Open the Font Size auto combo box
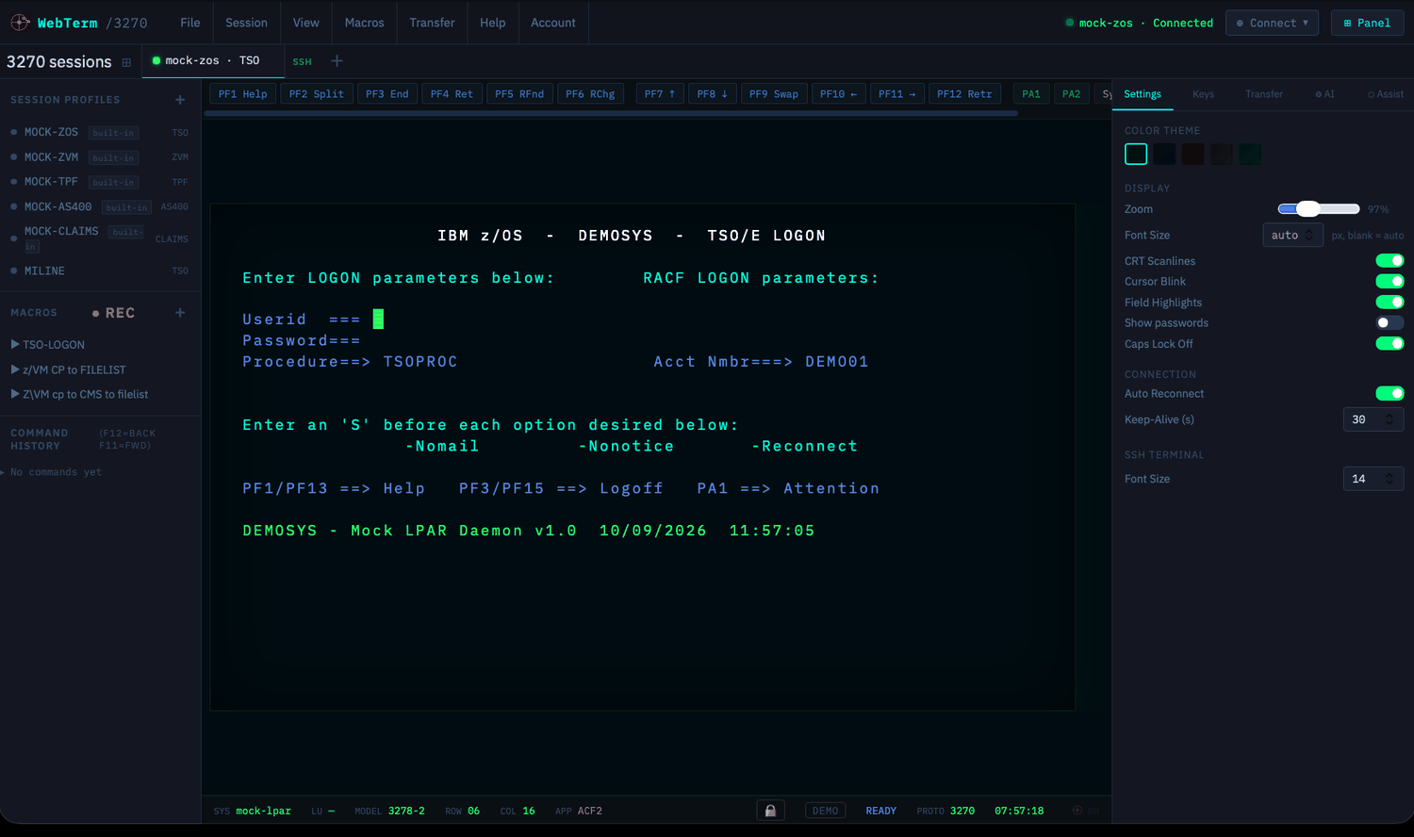 (1292, 235)
